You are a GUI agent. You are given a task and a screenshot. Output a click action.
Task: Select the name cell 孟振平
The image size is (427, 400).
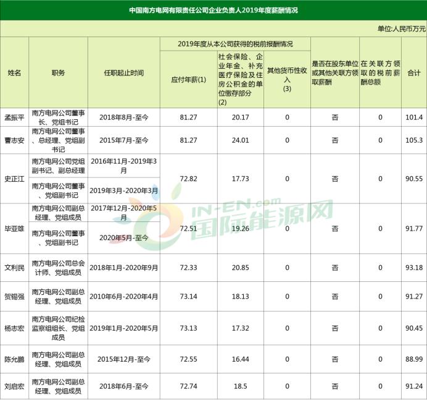pyautogui.click(x=14, y=117)
